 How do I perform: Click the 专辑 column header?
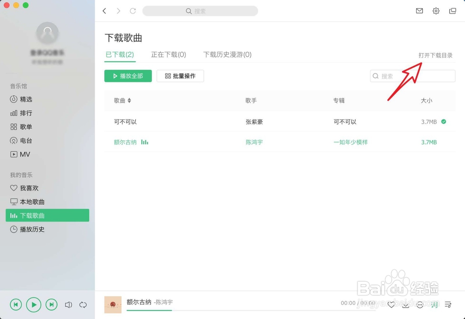[339, 100]
